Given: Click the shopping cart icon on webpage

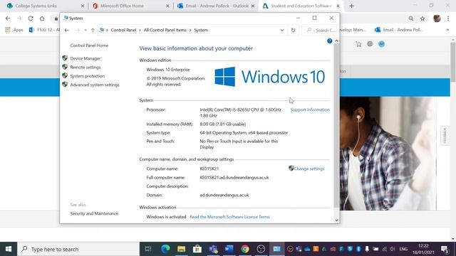Looking at the screenshot, I should click(x=358, y=44).
